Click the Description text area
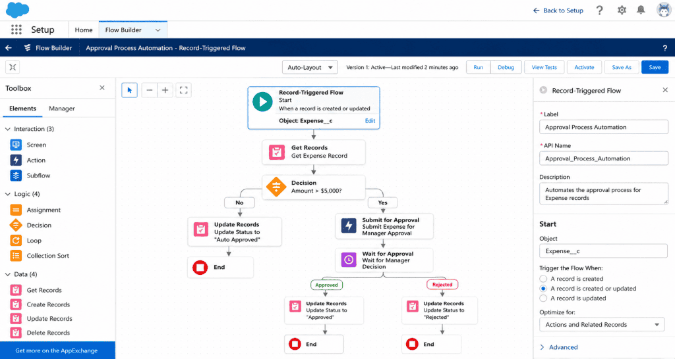This screenshot has width=675, height=359. pyautogui.click(x=604, y=194)
